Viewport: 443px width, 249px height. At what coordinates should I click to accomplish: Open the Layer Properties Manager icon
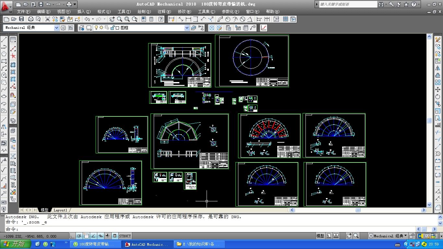pyautogui.click(x=82, y=28)
